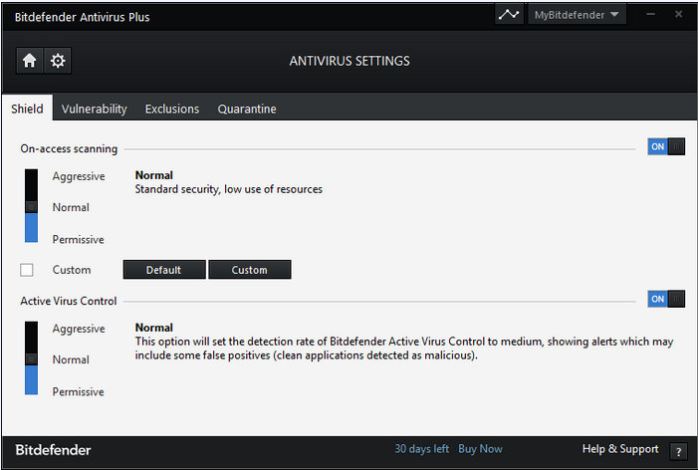698x470 pixels.
Task: Open Help & Support
Action: pos(620,449)
